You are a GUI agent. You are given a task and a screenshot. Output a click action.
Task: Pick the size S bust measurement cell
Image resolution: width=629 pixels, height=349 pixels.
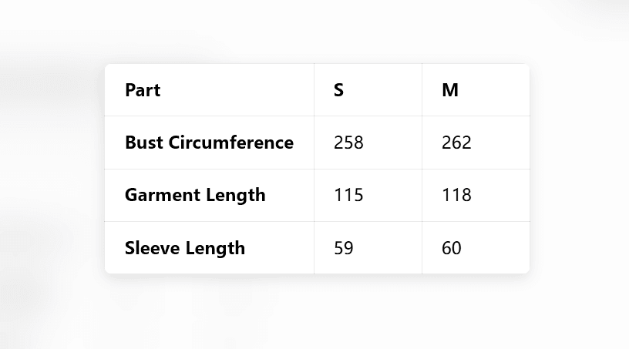coord(368,143)
